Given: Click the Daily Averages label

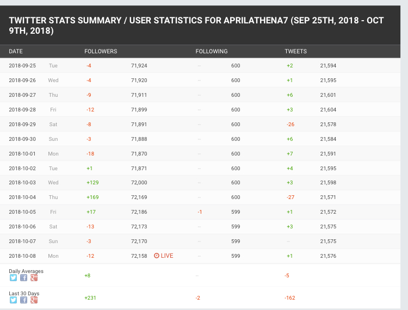Looking at the screenshot, I should click(x=26, y=271).
